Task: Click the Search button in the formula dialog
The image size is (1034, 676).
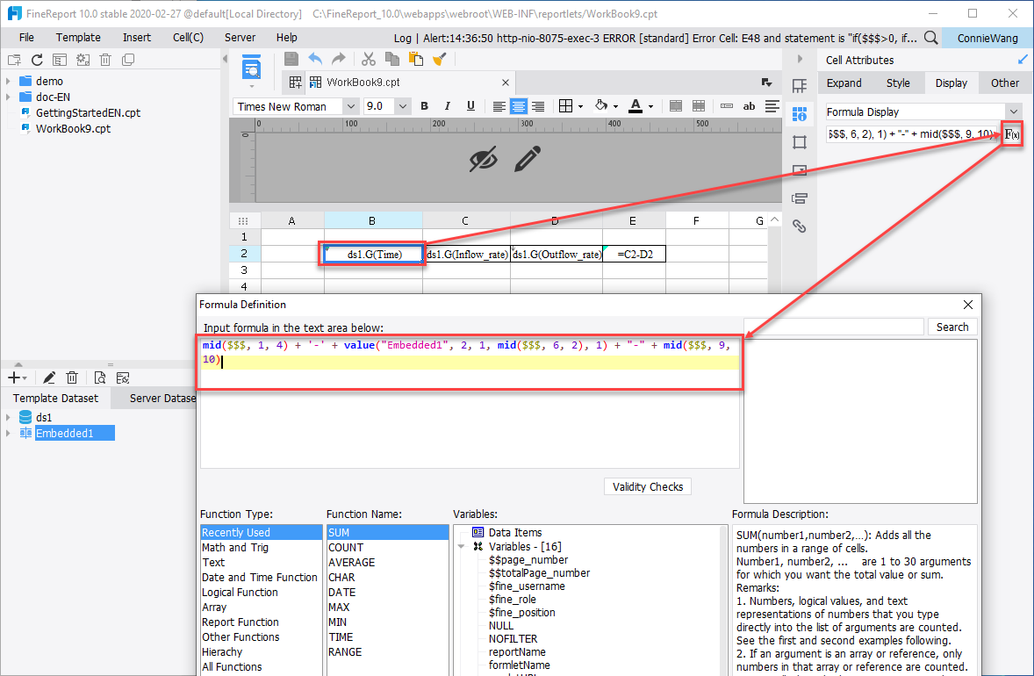Action: [x=952, y=326]
